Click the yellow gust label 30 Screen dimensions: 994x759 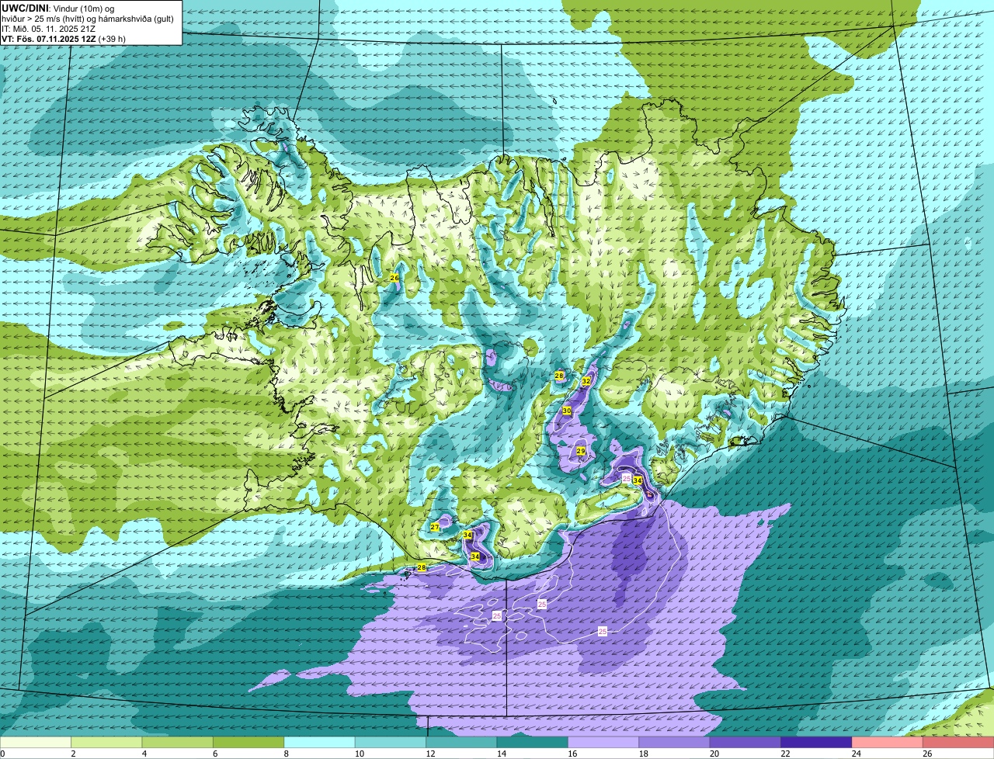(x=567, y=411)
